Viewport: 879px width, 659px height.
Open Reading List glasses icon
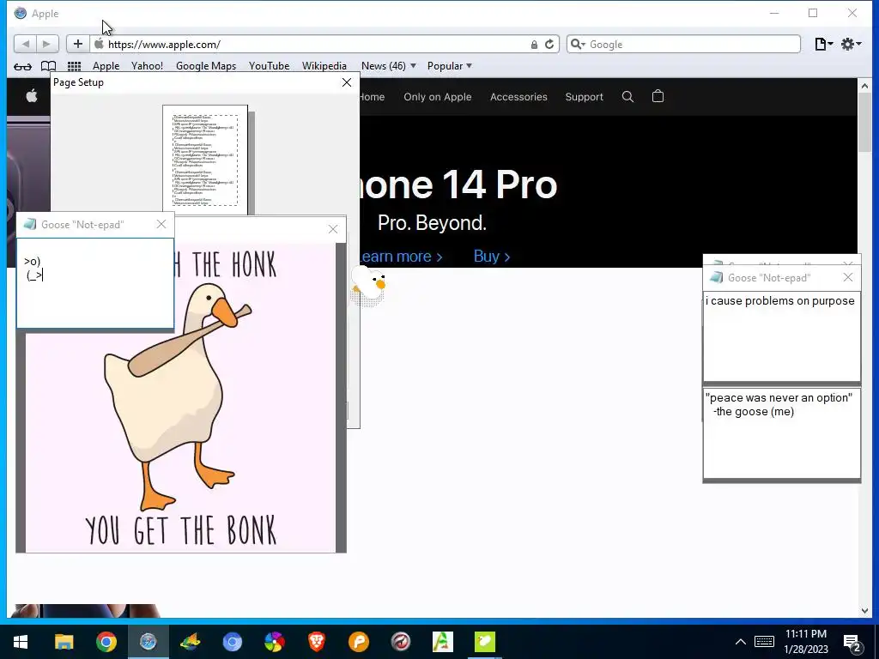(22, 67)
